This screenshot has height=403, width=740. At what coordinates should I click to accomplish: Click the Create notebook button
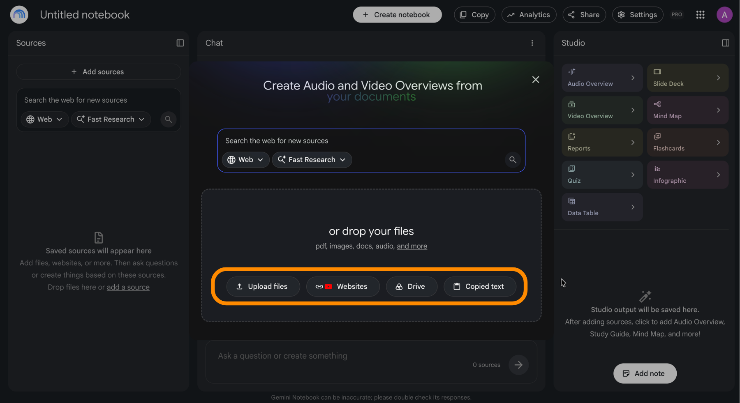(397, 15)
